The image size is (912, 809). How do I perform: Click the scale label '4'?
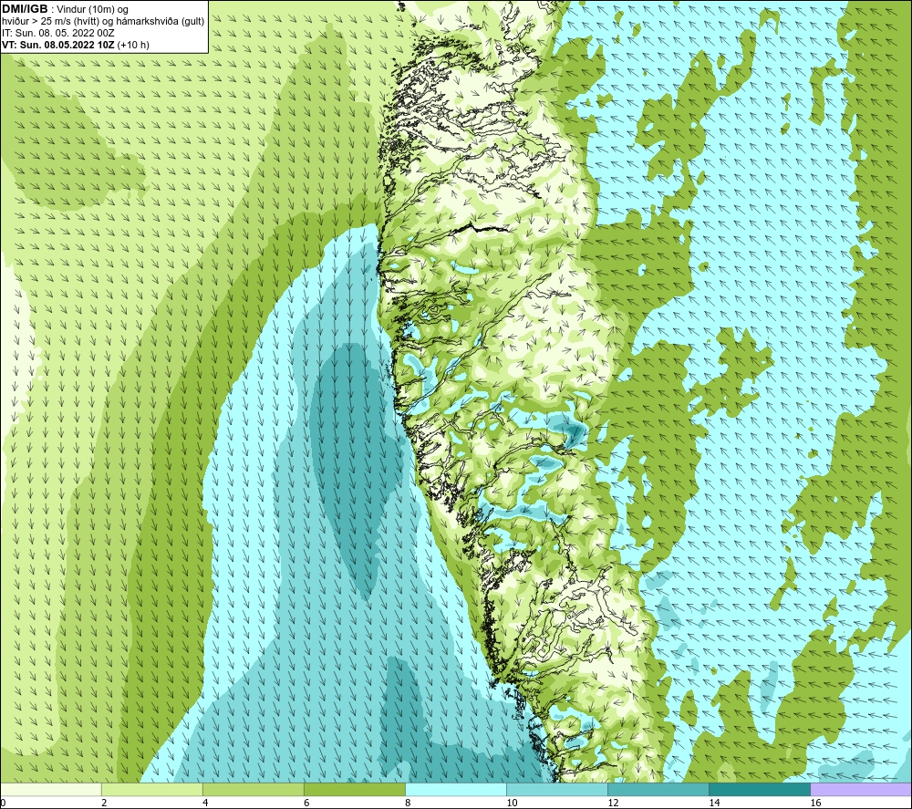[205, 804]
